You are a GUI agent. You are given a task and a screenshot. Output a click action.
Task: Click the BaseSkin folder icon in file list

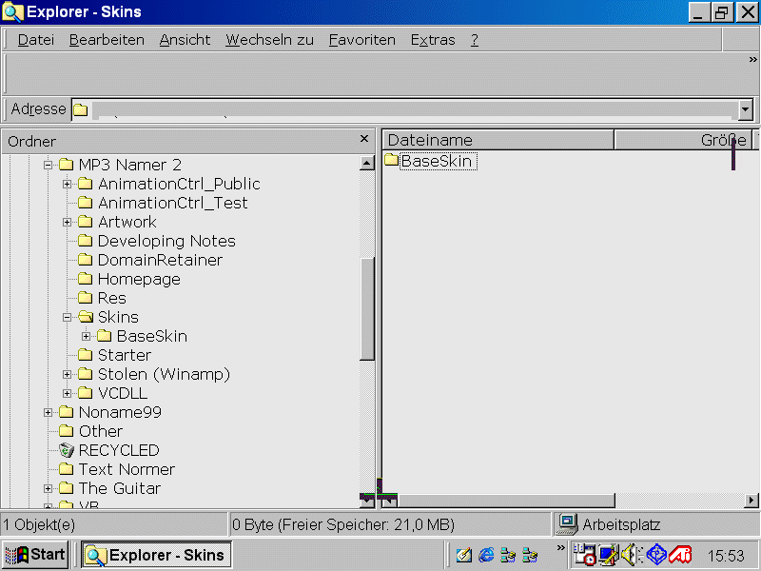391,161
